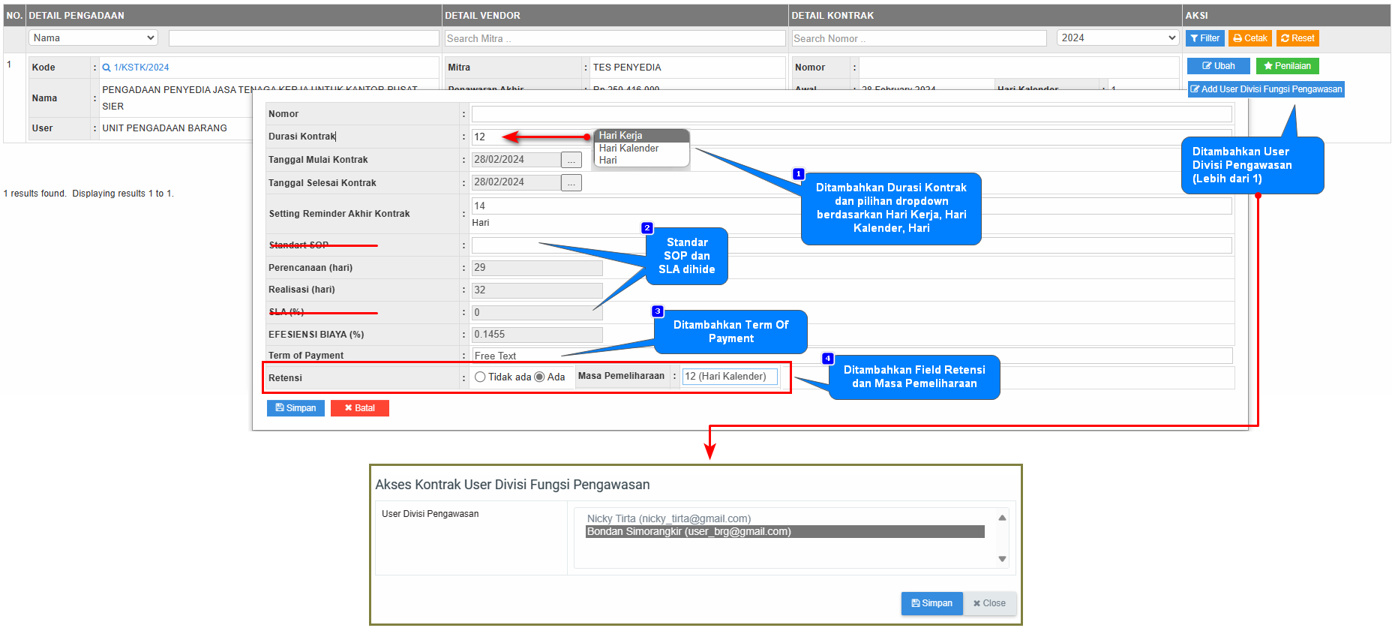Open Tanggal Selesai Kontrak date picker
Screen dimensions: 1392x634
[x=571, y=182]
